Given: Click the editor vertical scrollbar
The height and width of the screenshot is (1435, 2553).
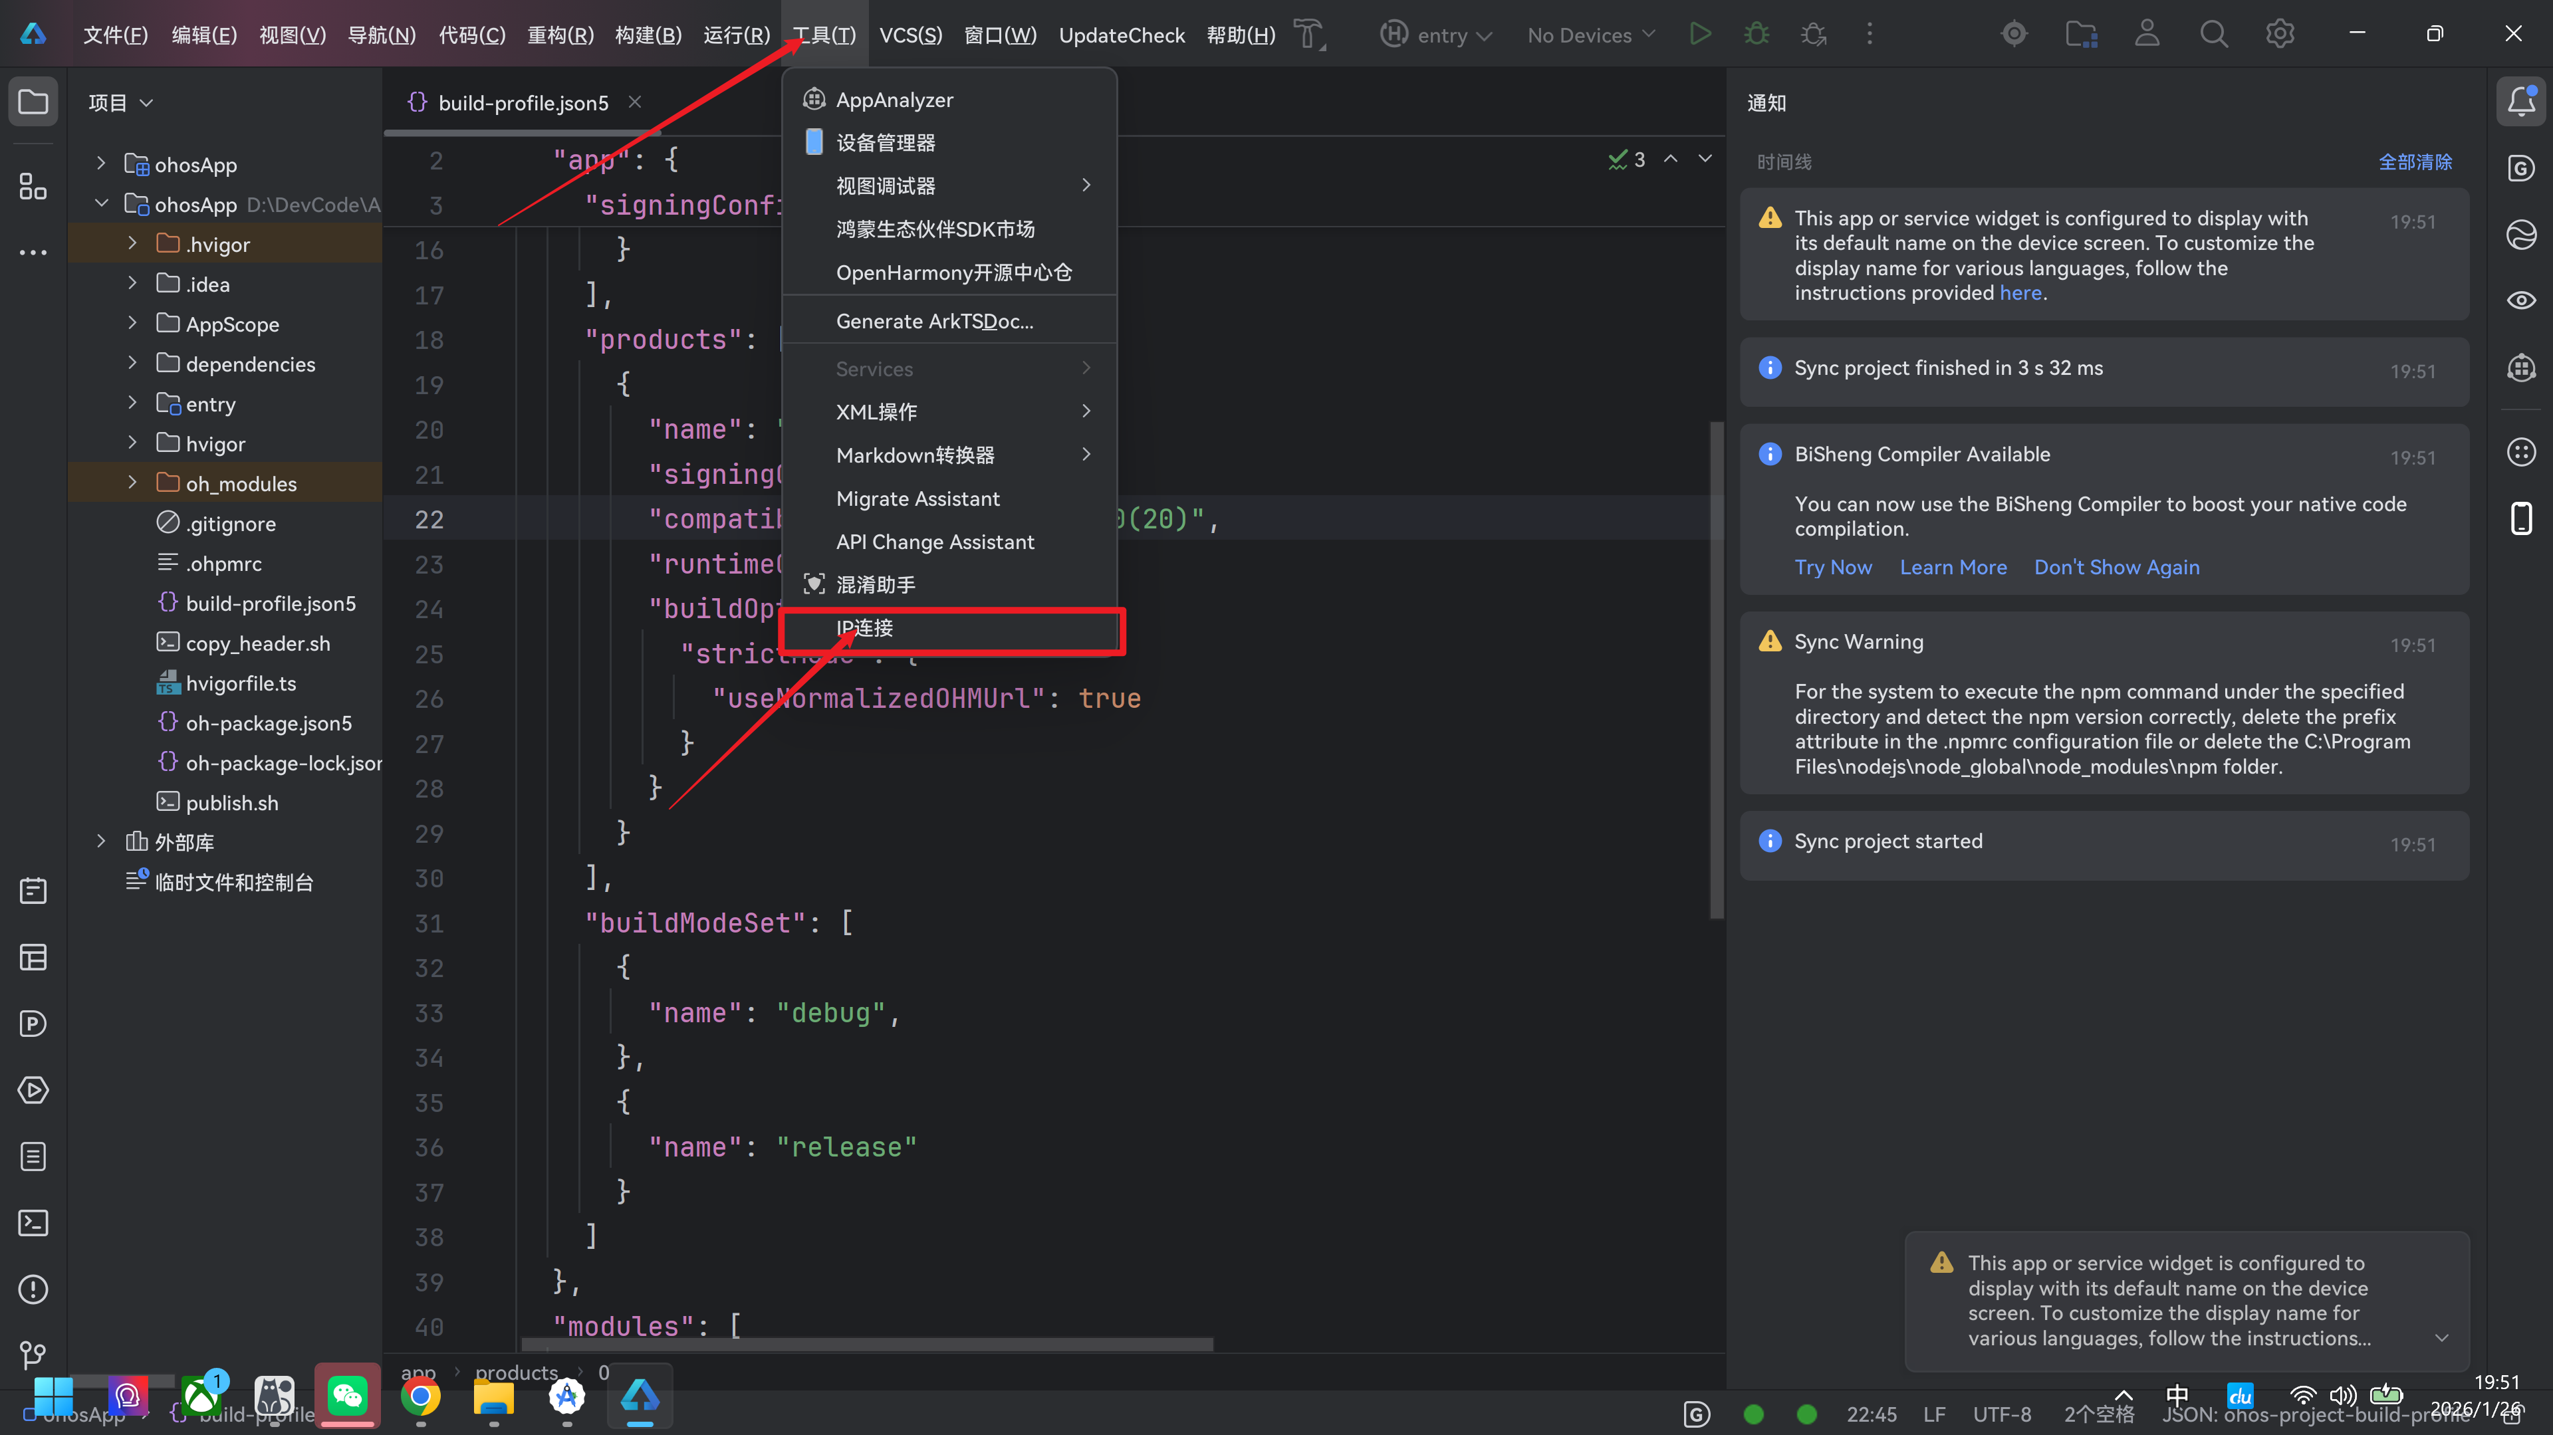Looking at the screenshot, I should coord(1715,670).
